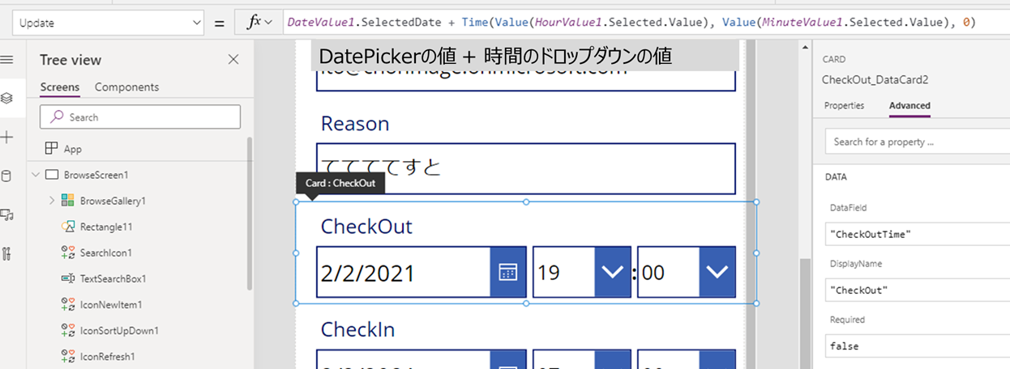Open the Data sources cylinder icon
The image size is (1010, 369).
(7, 176)
